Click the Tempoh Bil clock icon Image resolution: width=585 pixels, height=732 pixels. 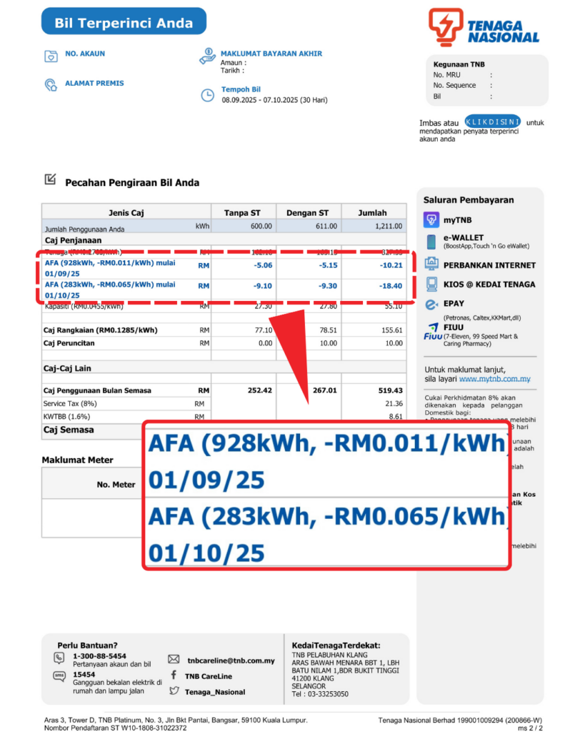point(207,94)
